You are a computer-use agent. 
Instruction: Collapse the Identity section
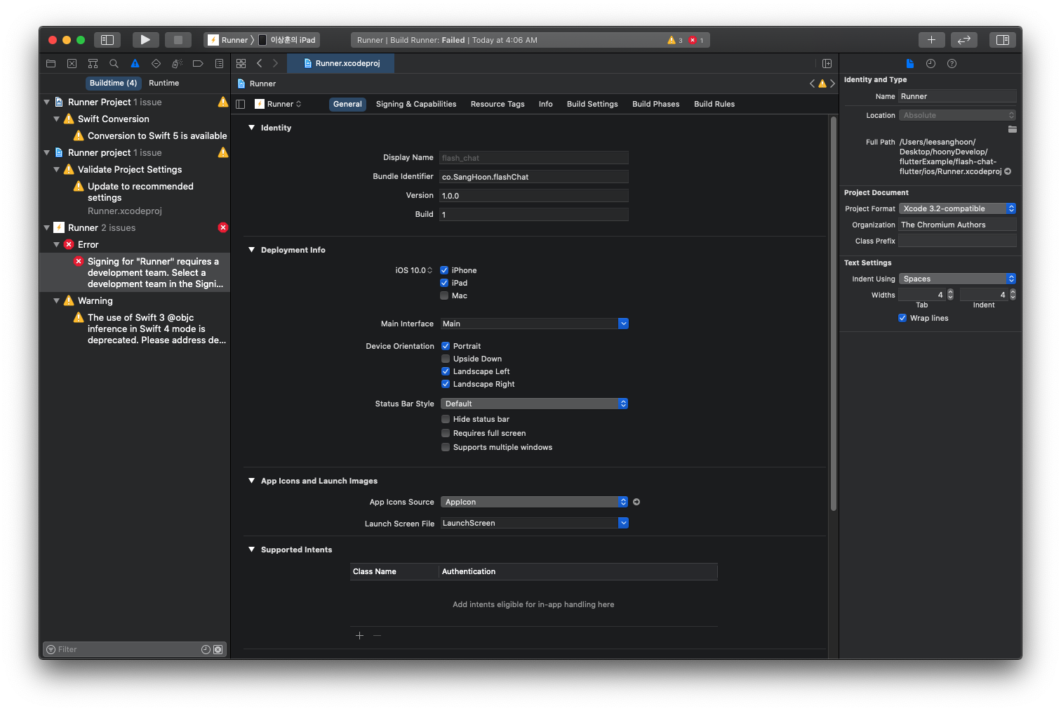(x=251, y=128)
